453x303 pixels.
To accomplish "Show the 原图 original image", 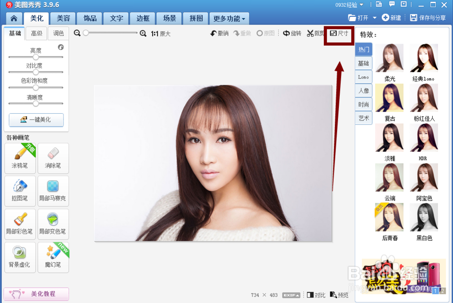I will point(264,34).
